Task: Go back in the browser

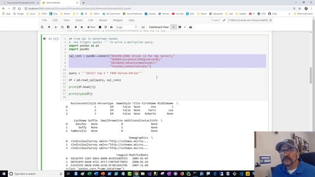Action: (3, 9)
